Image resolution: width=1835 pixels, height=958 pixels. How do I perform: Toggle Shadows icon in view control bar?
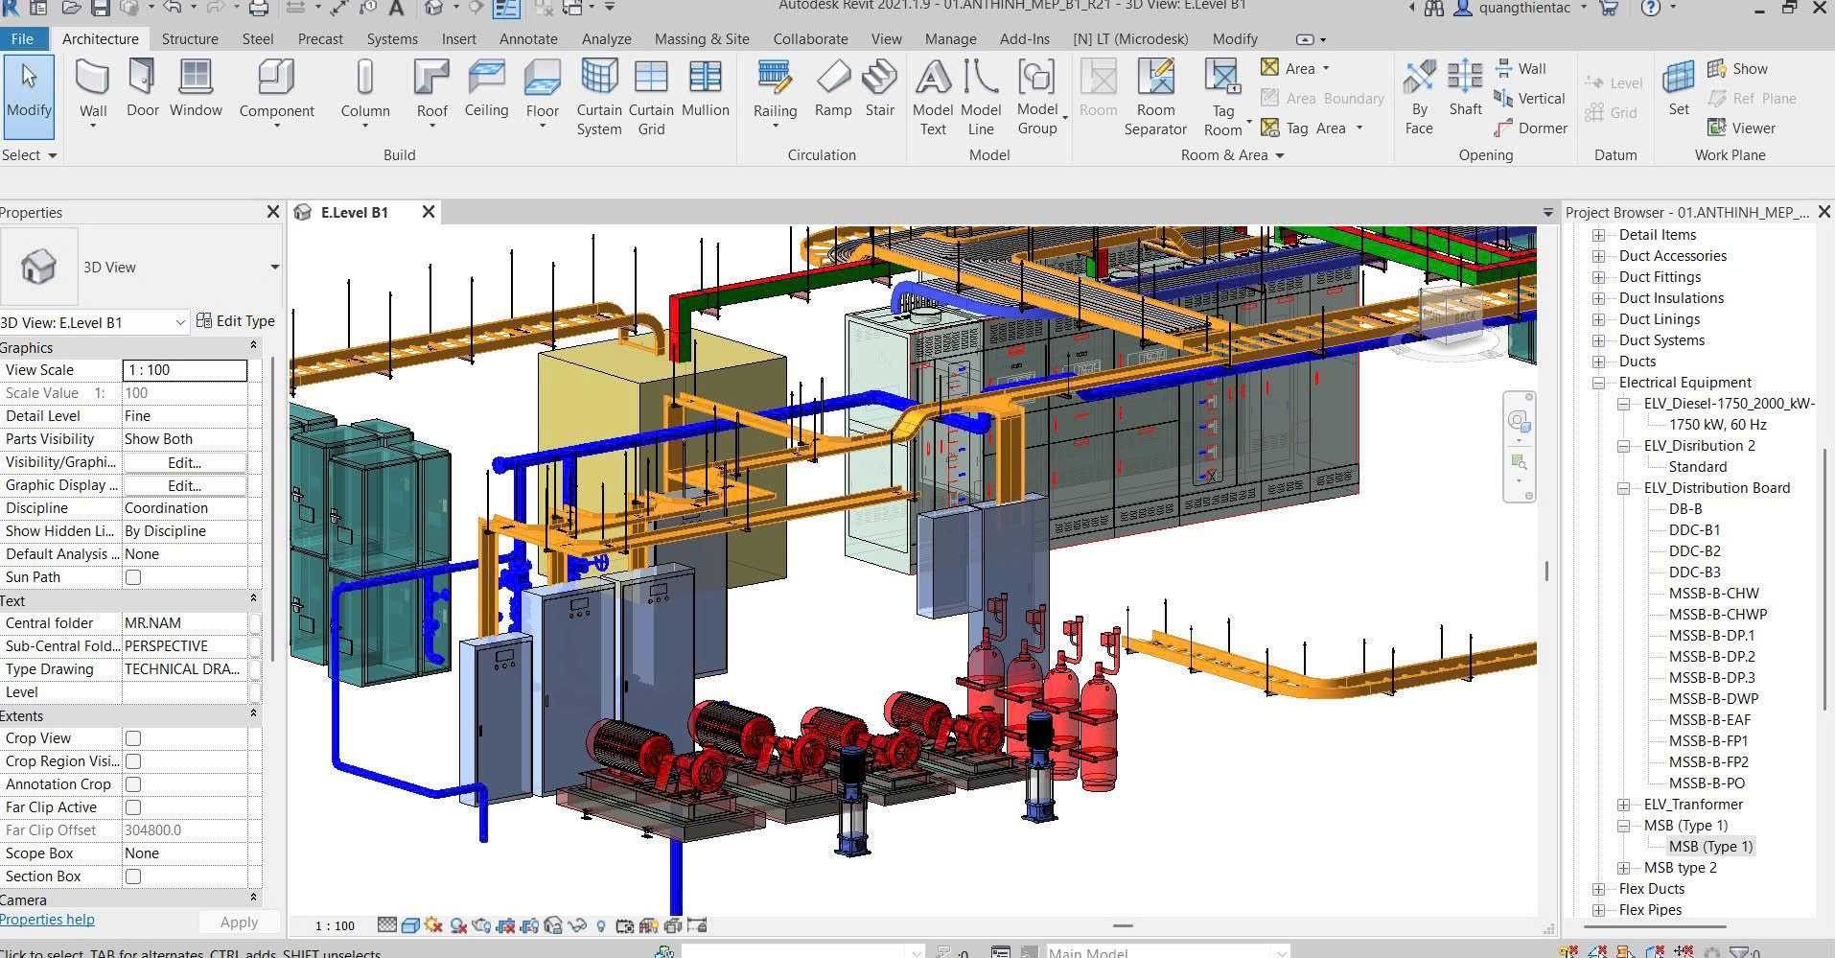click(x=458, y=925)
